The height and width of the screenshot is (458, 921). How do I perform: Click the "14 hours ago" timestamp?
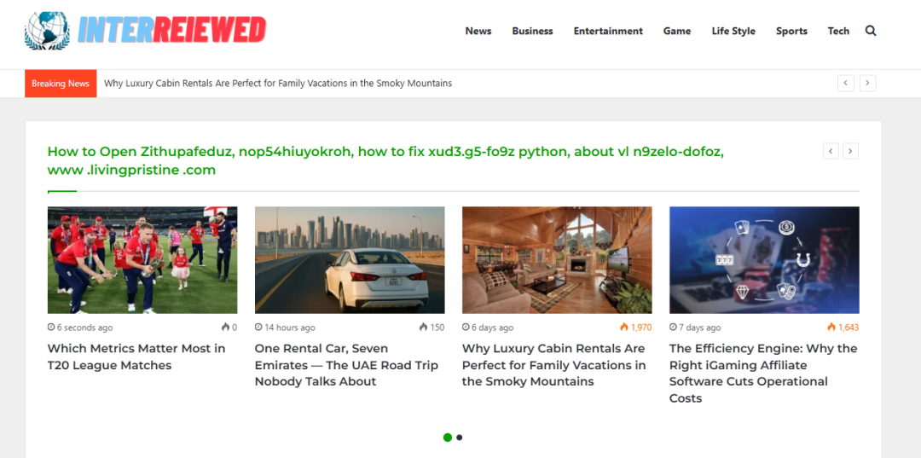pyautogui.click(x=290, y=328)
